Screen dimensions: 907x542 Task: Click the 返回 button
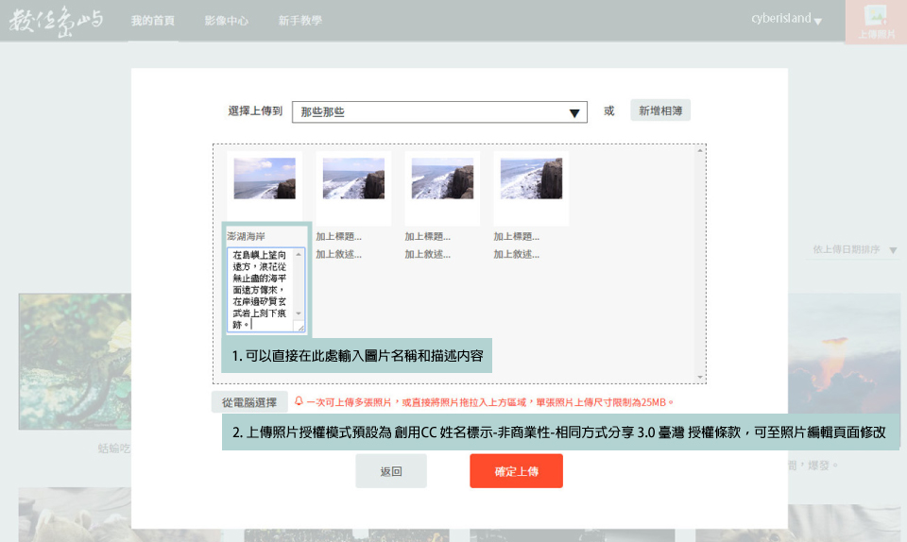391,471
